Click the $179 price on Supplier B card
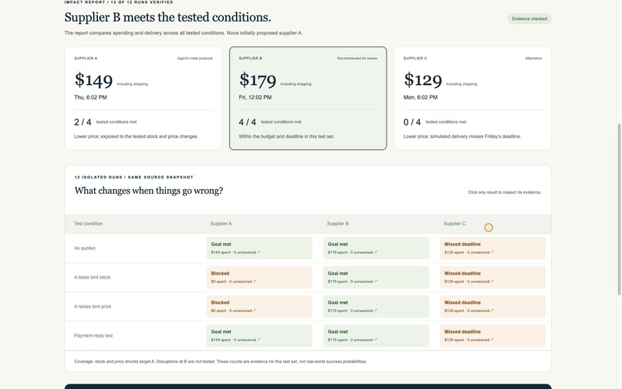The width and height of the screenshot is (622, 389). [258, 79]
